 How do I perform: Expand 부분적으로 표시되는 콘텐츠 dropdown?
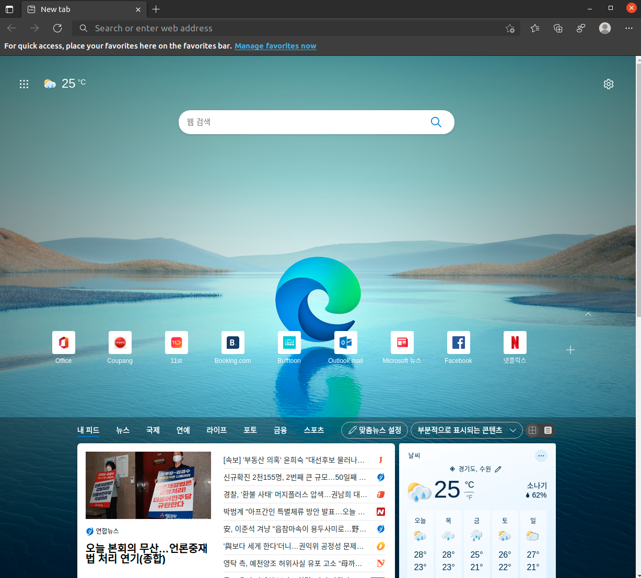(x=467, y=430)
